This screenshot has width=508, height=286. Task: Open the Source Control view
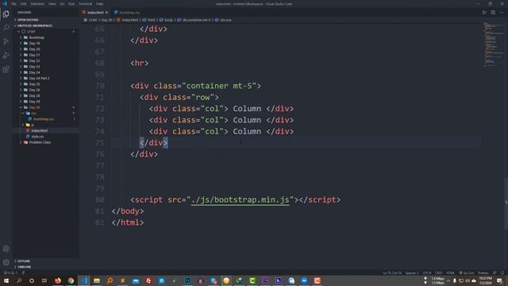tap(6, 41)
